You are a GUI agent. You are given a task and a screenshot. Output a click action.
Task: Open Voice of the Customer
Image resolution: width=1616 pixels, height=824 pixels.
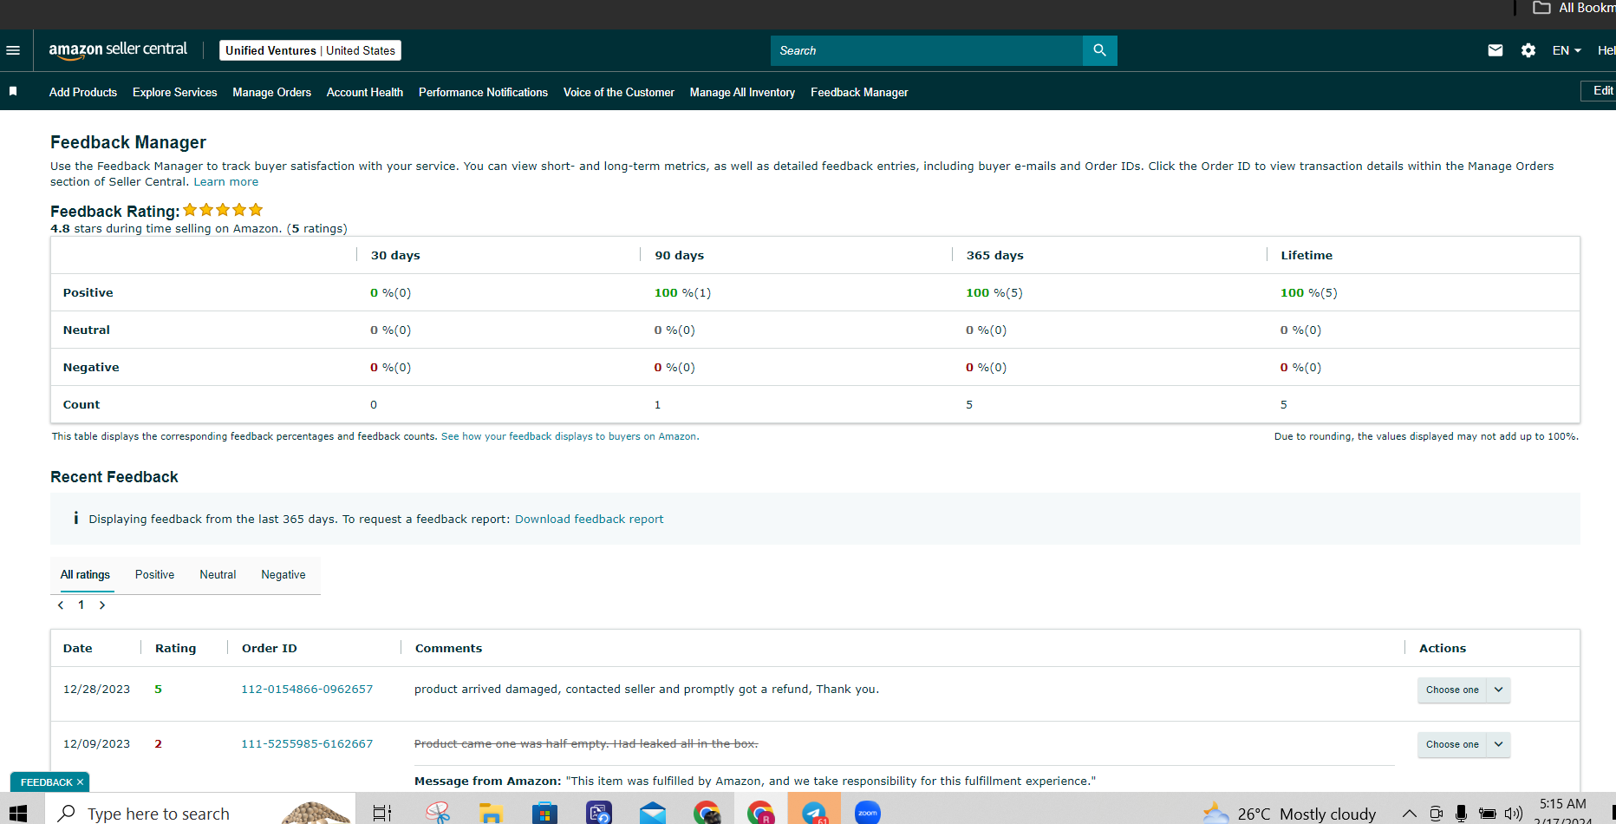619,92
